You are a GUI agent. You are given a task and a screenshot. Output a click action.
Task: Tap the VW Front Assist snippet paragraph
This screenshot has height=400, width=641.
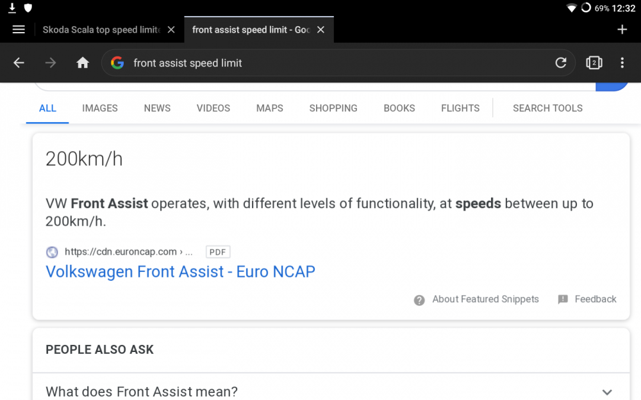319,212
